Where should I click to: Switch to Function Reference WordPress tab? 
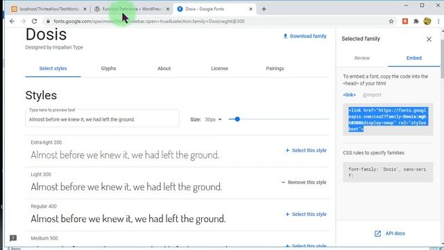click(x=132, y=9)
